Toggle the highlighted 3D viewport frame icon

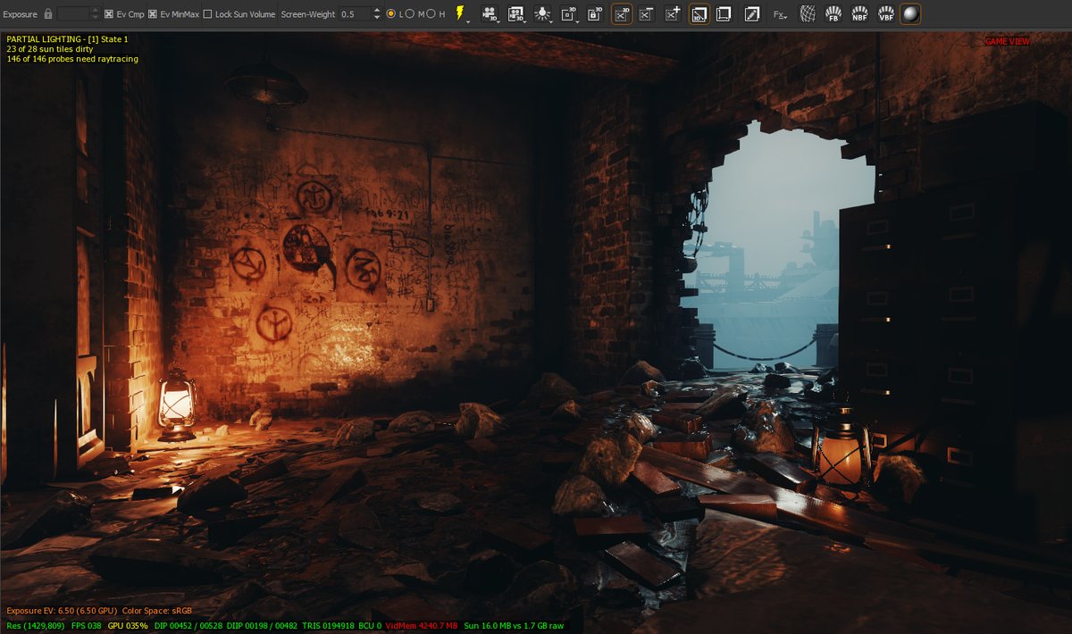coord(699,13)
